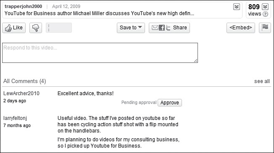Click the Embed button
Image resolution: width=274 pixels, height=153 pixels.
point(241,28)
